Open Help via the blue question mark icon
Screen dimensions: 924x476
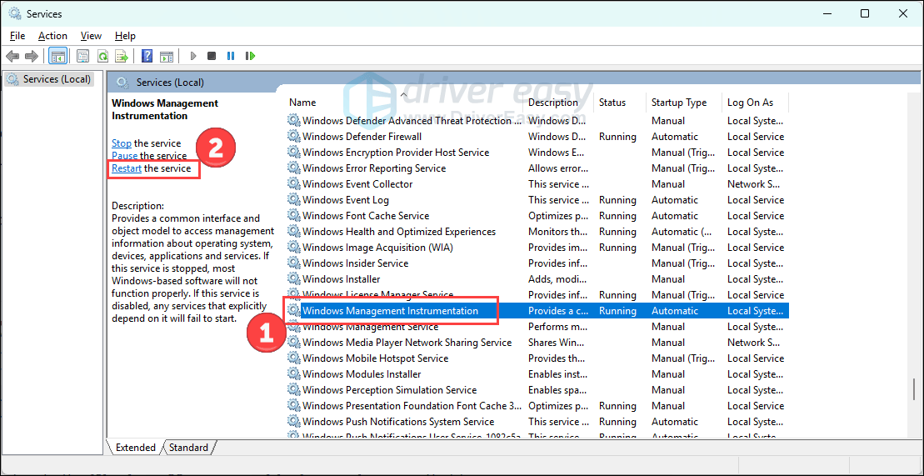tap(147, 56)
